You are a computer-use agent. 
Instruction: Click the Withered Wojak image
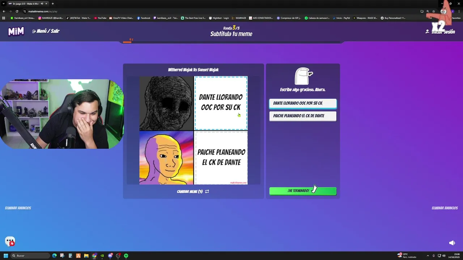pyautogui.click(x=166, y=103)
